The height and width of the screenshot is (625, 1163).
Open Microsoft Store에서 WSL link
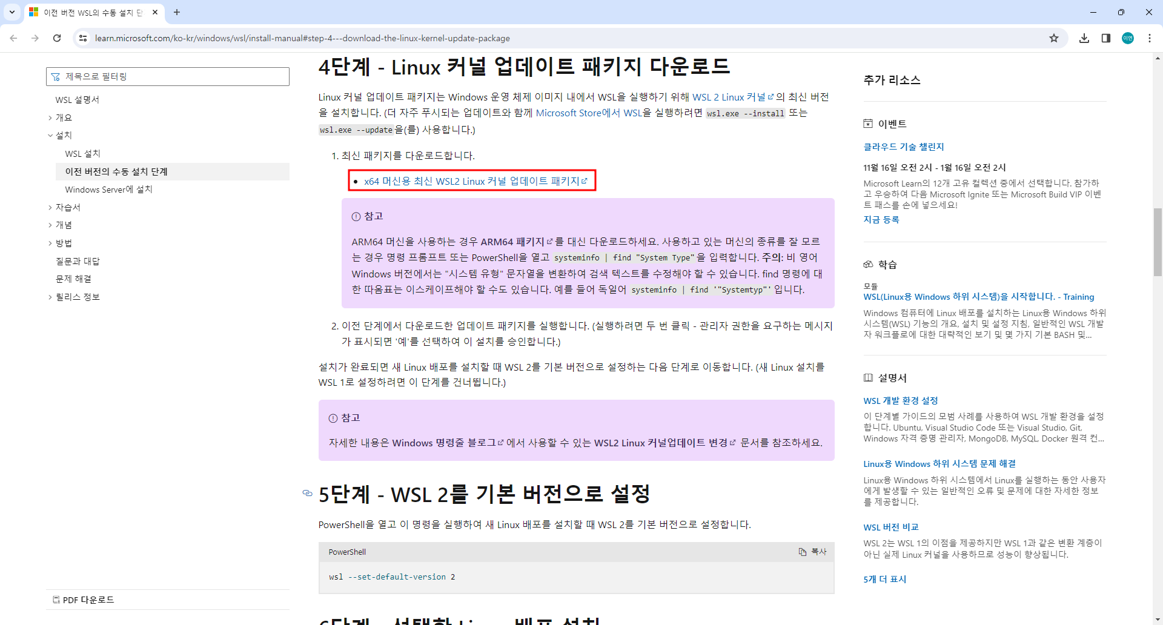click(589, 113)
